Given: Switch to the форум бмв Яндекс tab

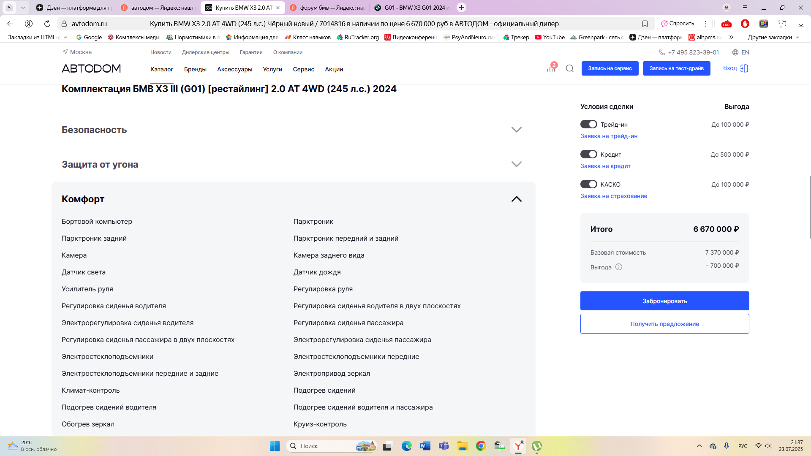Looking at the screenshot, I should 327,8.
